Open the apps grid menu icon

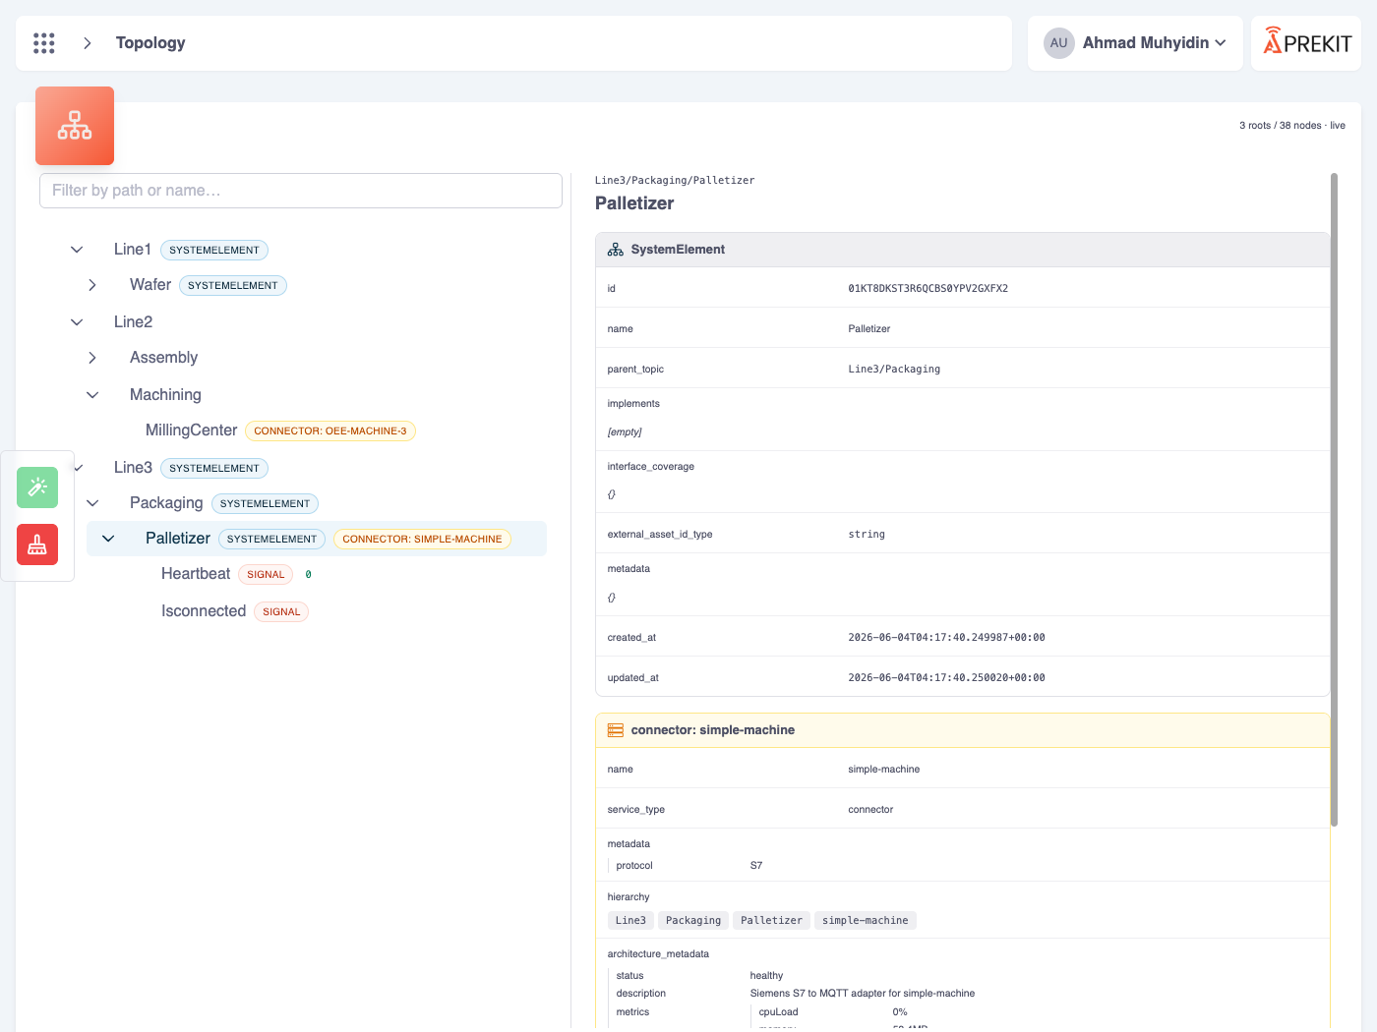click(x=44, y=43)
